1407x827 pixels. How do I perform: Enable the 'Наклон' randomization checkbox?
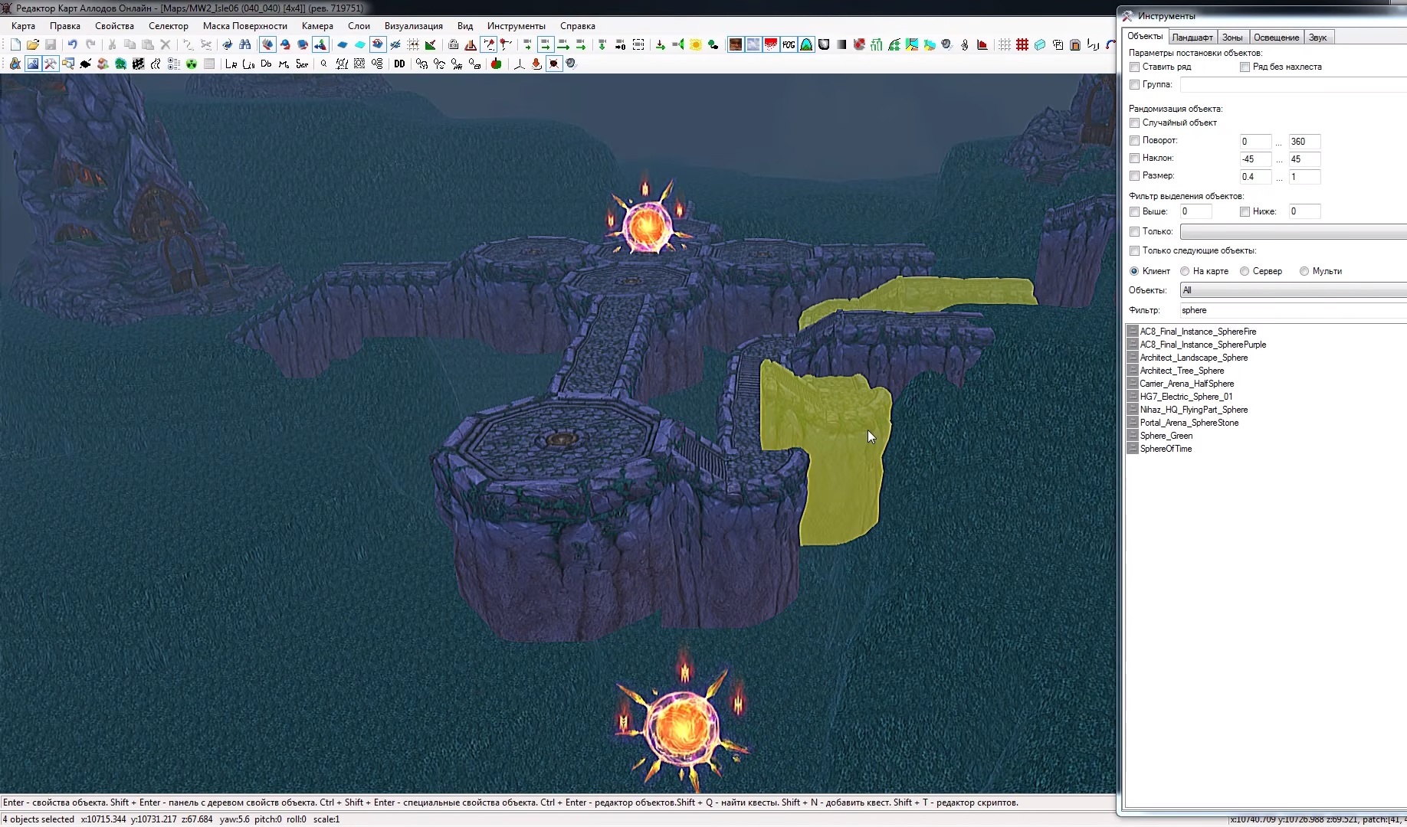[x=1134, y=159]
